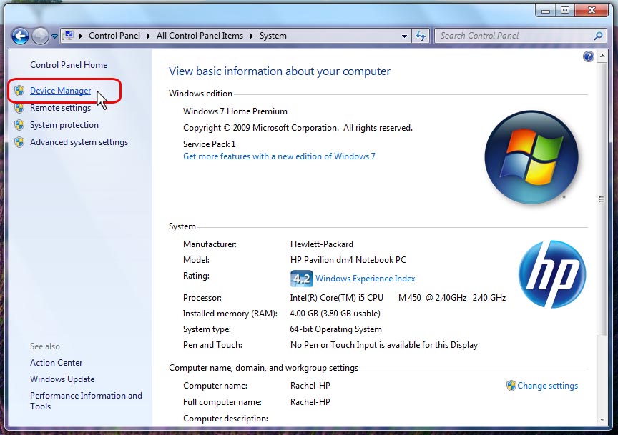
Task: Click the Windows 7 logo orb
Action: pyautogui.click(x=531, y=157)
